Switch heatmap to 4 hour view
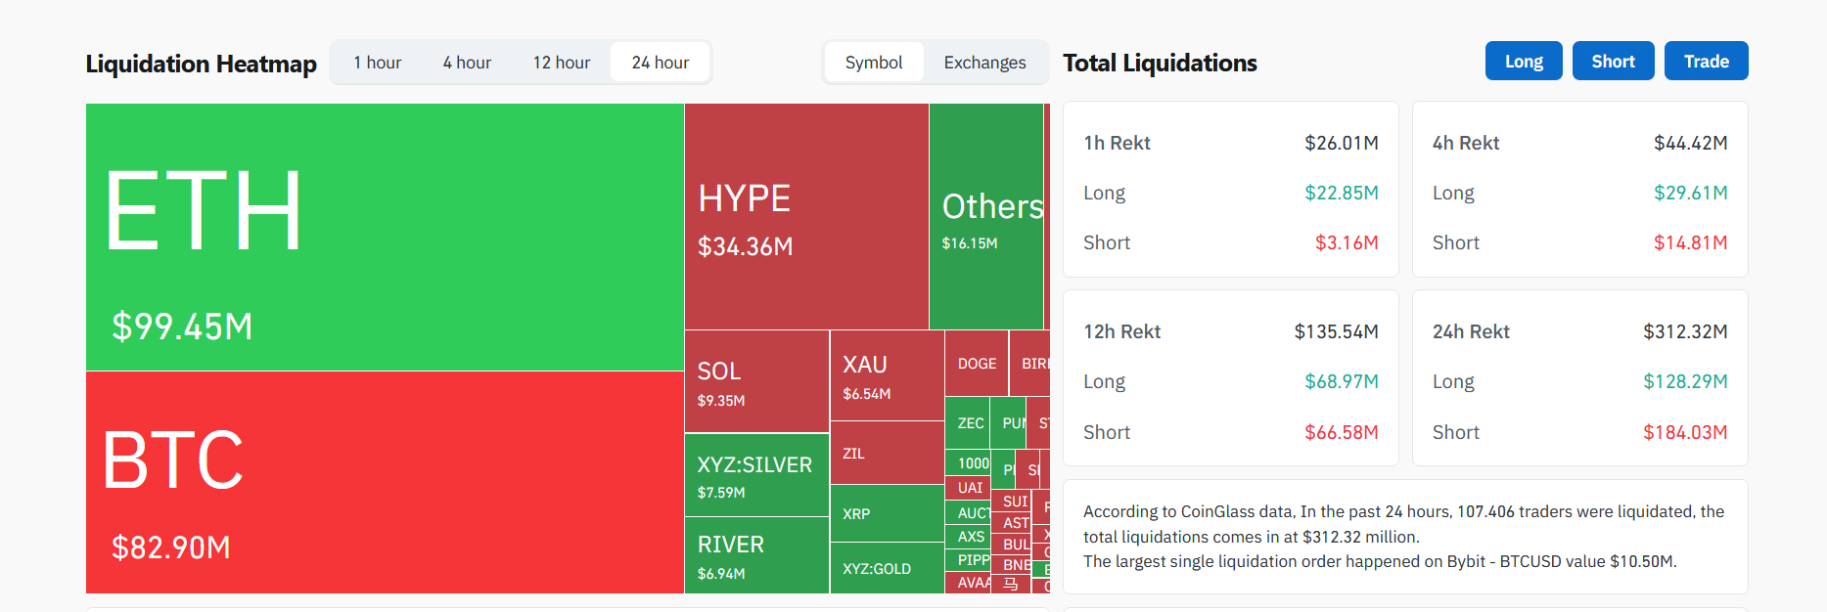 467,63
